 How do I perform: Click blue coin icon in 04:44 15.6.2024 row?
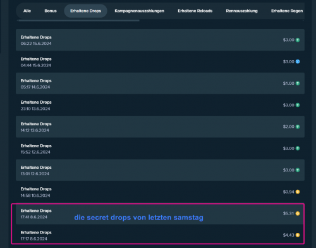click(x=298, y=61)
